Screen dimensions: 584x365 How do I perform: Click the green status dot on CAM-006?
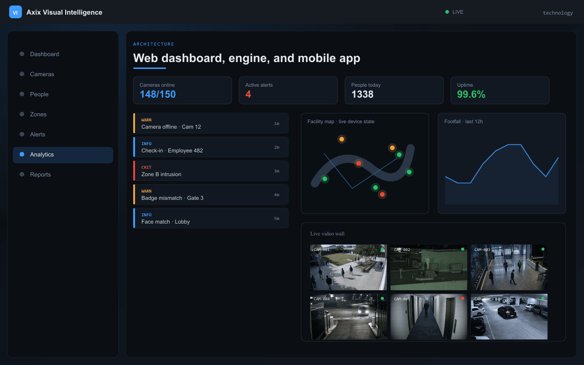click(x=543, y=298)
